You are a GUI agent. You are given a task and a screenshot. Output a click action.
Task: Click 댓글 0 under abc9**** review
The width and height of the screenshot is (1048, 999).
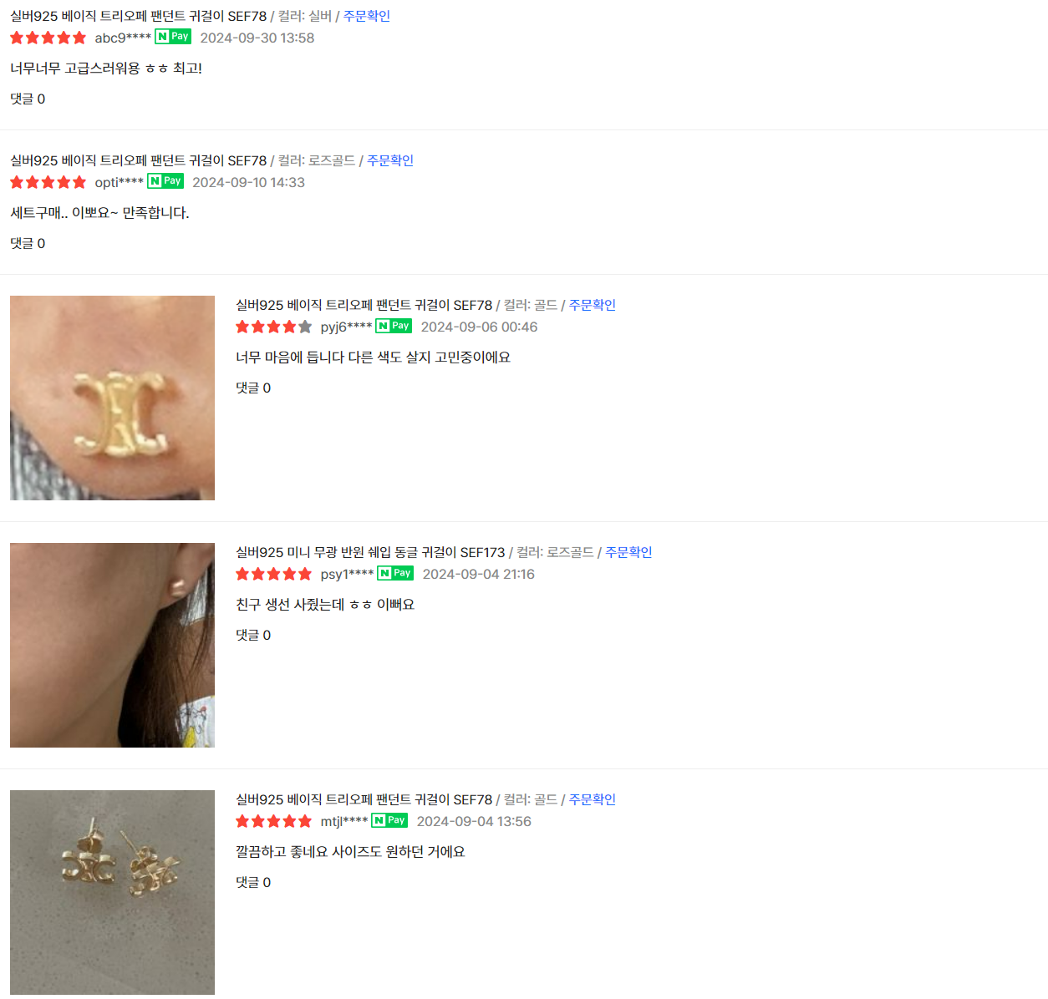(28, 99)
